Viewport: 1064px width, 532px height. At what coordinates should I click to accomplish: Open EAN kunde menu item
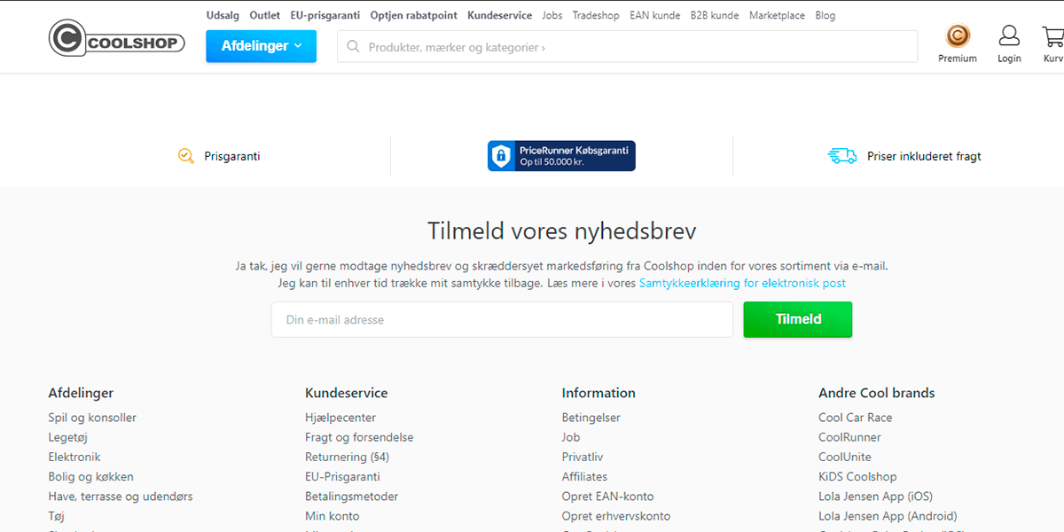click(655, 15)
